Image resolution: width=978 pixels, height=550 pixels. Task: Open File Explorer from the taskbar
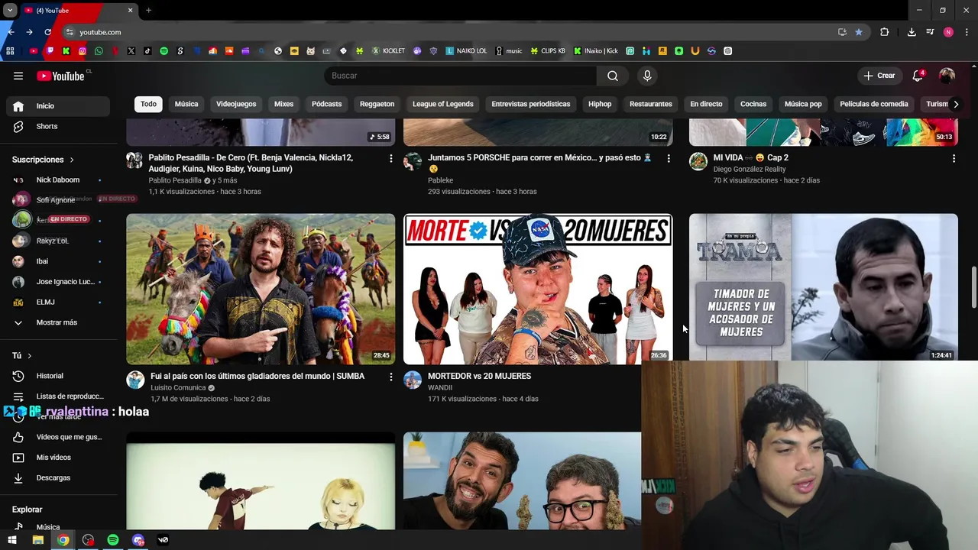[37, 540]
